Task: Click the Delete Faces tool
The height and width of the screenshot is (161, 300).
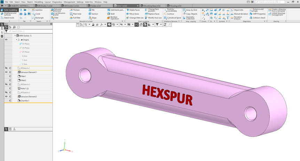Action: tap(133, 10)
